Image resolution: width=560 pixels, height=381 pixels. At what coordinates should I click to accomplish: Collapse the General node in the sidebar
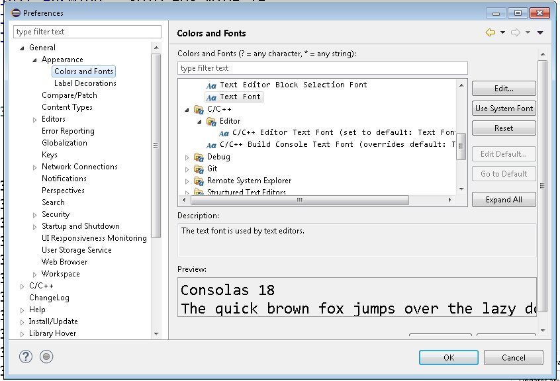point(22,48)
